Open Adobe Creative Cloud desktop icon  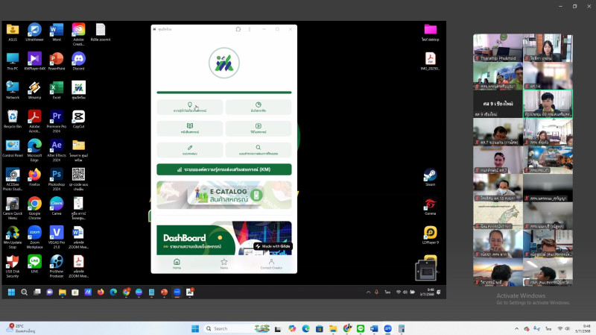78,34
